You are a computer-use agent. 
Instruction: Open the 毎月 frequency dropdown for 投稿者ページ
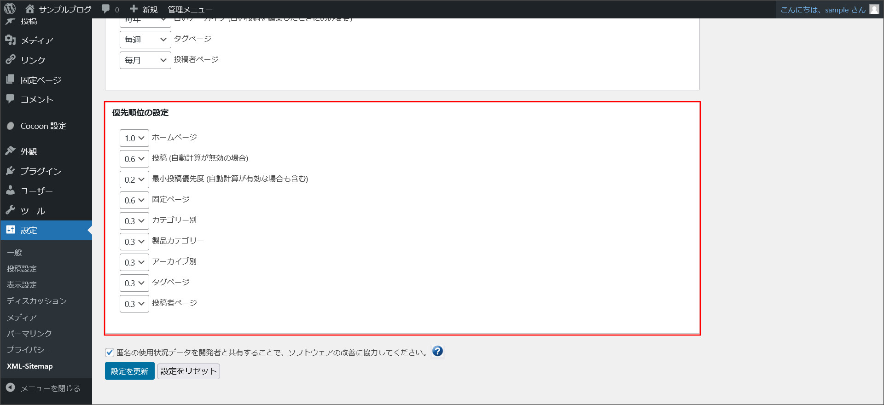click(145, 60)
